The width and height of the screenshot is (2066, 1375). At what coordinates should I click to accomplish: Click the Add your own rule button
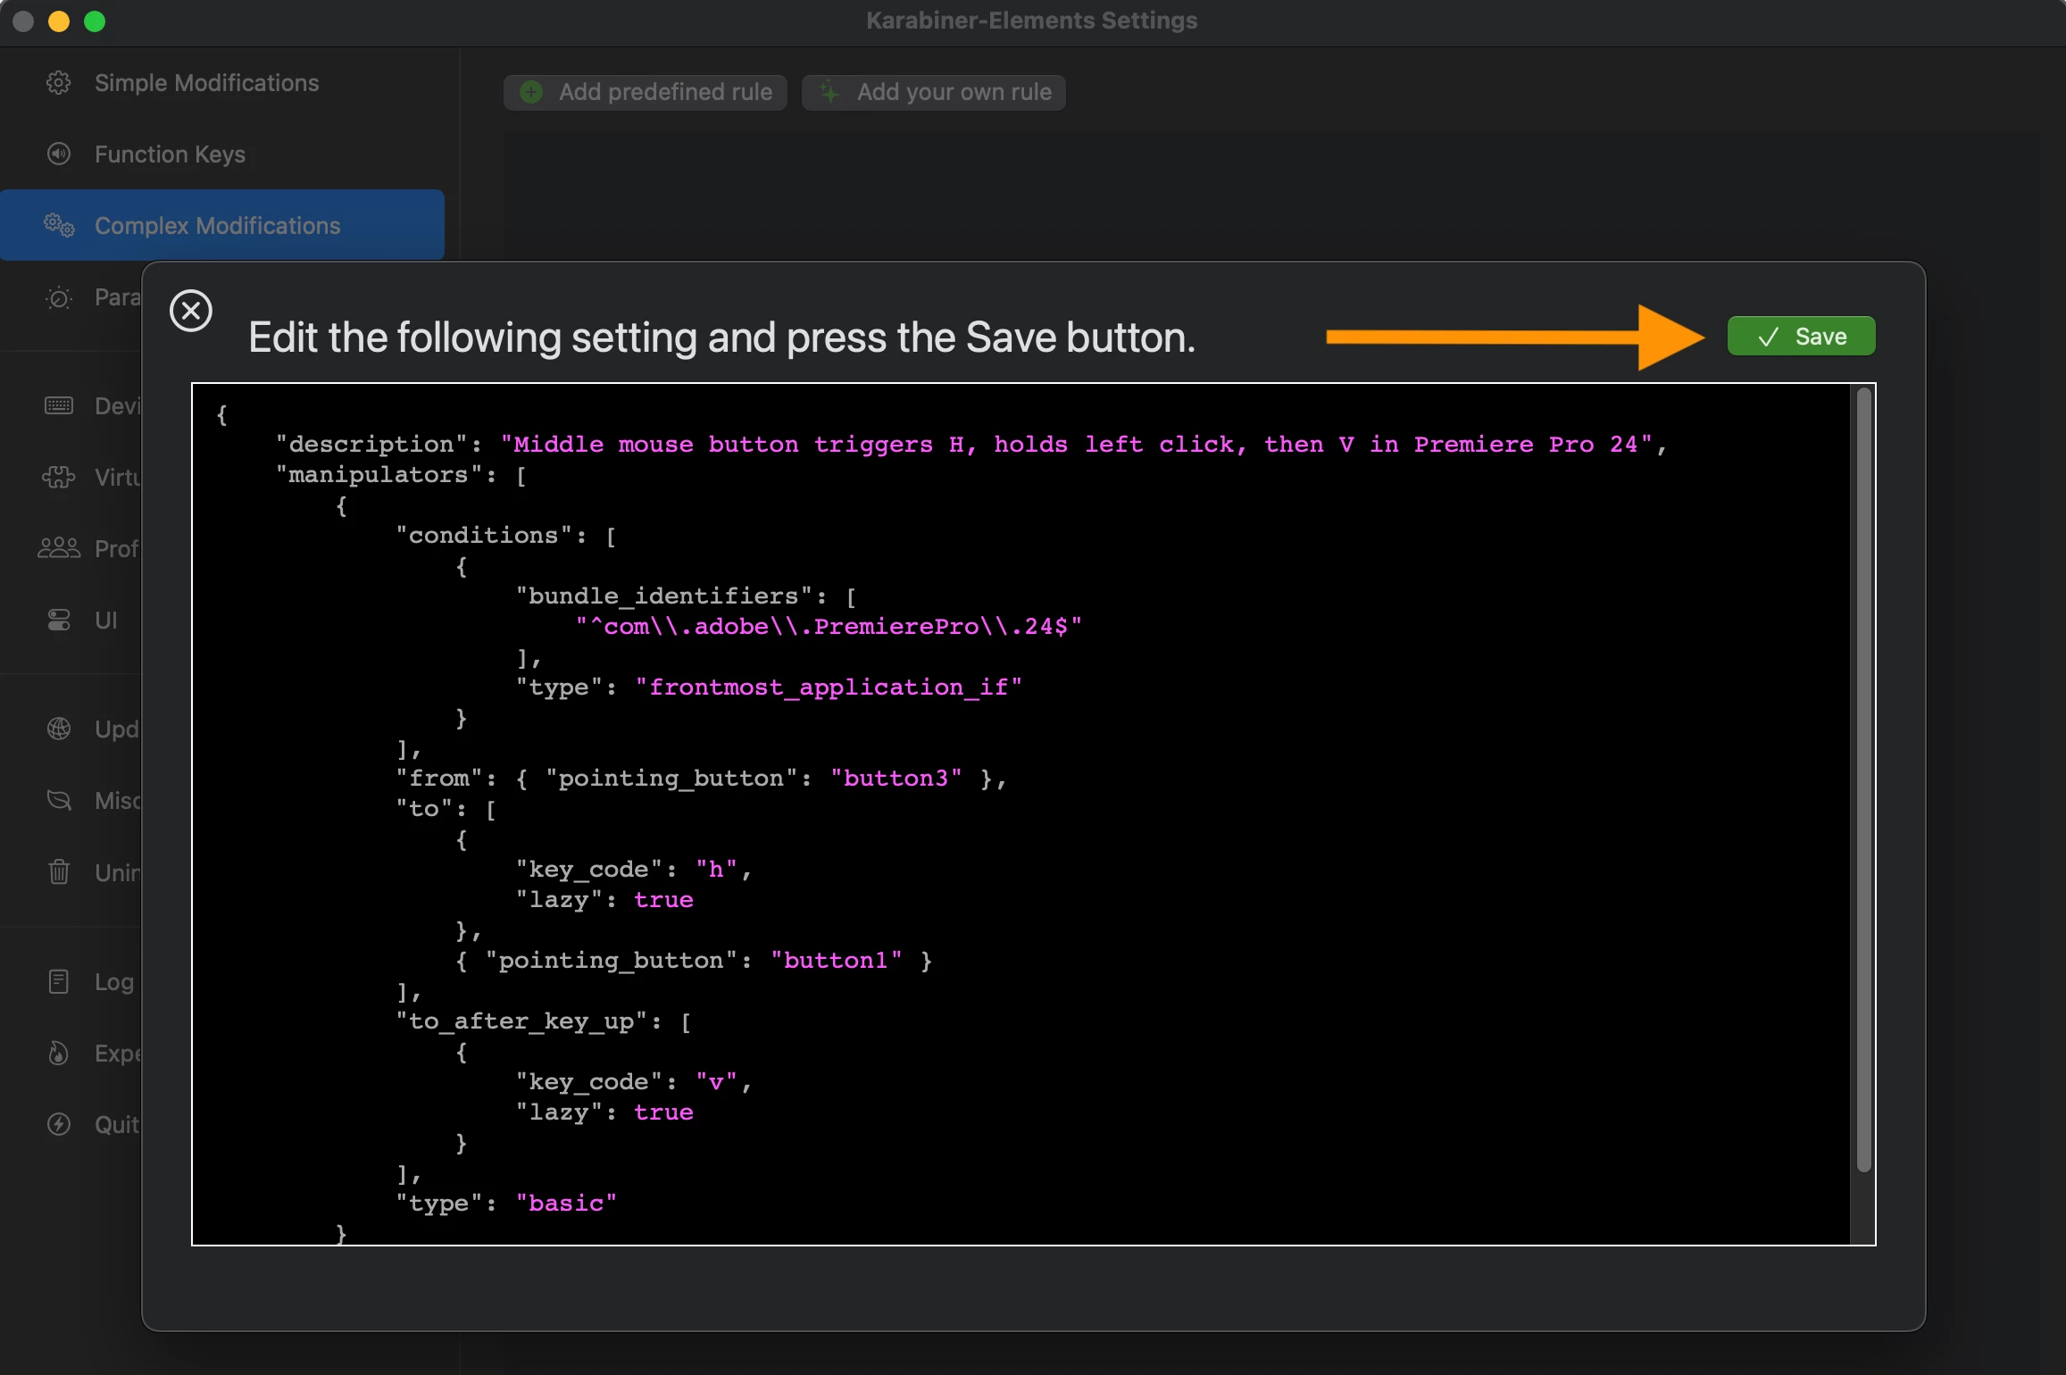[x=934, y=92]
